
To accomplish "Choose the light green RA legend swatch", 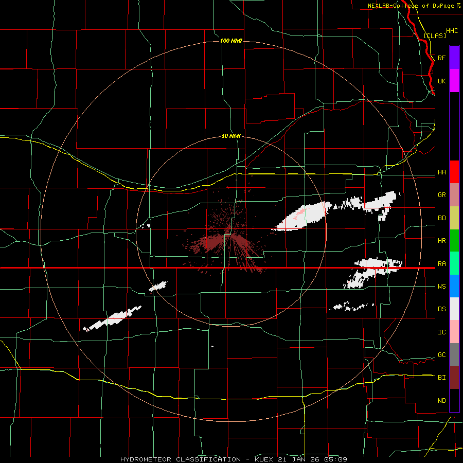I will click(x=454, y=263).
